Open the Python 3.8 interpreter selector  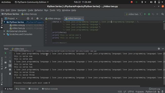151,92
